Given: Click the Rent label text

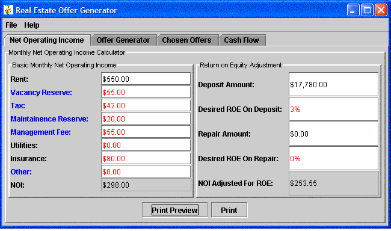Looking at the screenshot, I should click(x=19, y=79).
